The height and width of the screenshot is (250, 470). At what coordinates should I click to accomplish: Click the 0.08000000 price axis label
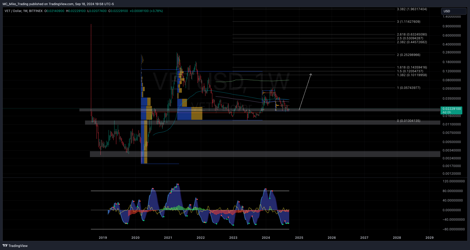[x=452, y=80]
